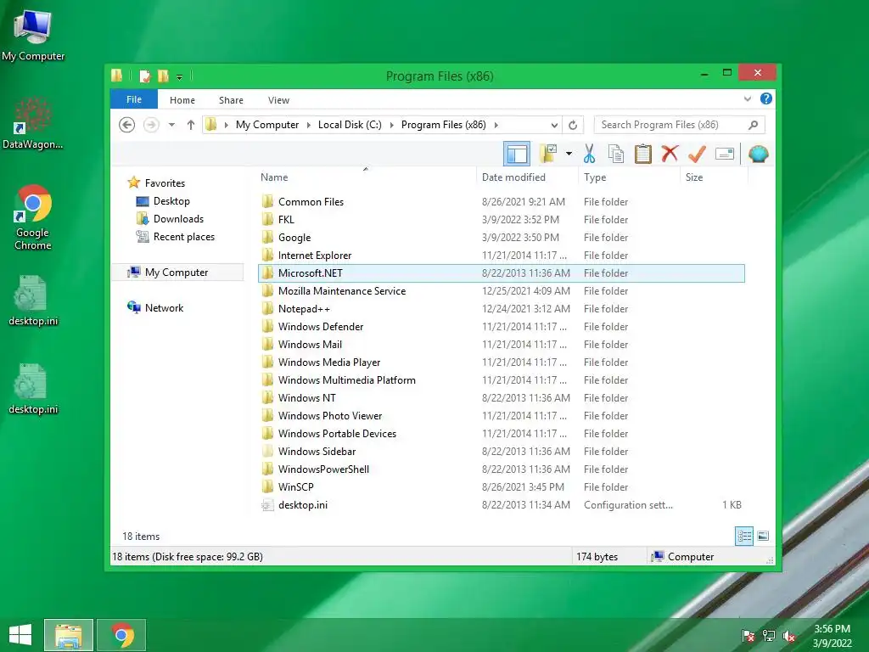Click Program Files (x86) breadcrumb segment
The height and width of the screenshot is (652, 869).
443,125
